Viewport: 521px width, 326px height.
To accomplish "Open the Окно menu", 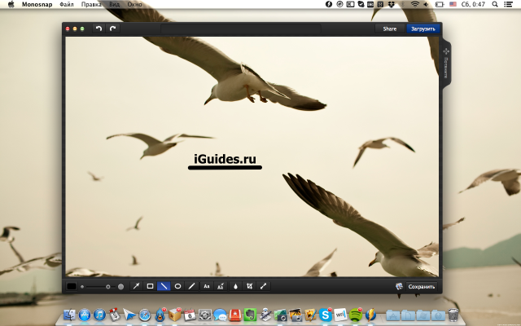I will pos(134,4).
